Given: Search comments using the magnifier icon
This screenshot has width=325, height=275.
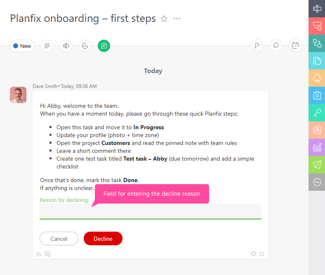Looking at the screenshot, I should tap(276, 46).
